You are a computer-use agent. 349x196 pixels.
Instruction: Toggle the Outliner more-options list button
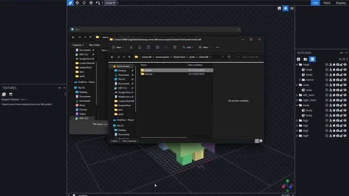point(312,59)
